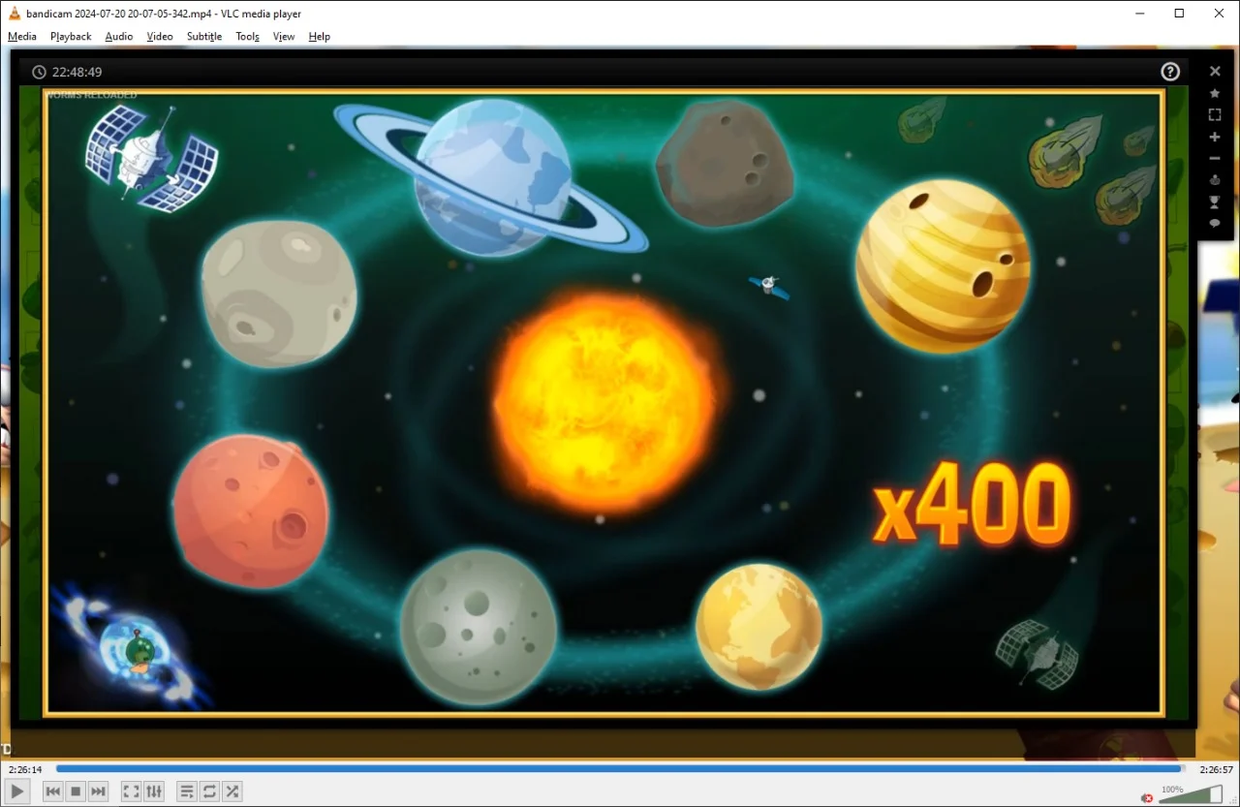Click the star favorite icon in game sidebar

[x=1215, y=93]
